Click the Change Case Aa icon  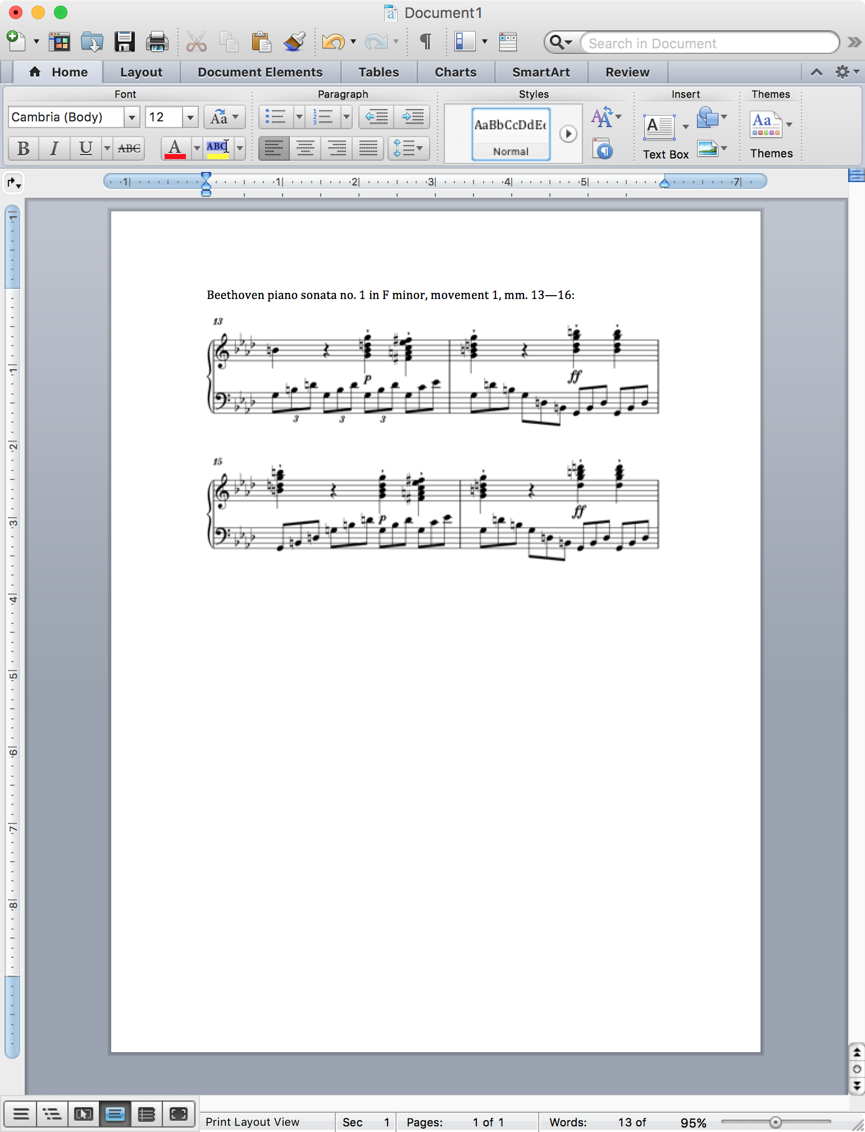click(x=224, y=117)
